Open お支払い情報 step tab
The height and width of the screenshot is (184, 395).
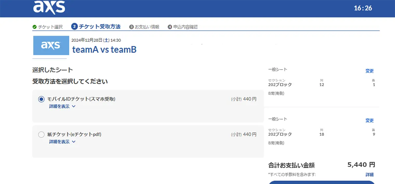pos(147,27)
